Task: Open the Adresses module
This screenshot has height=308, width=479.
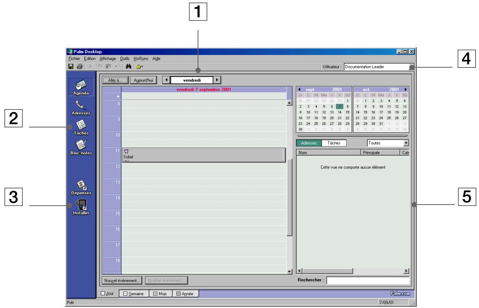Action: [x=81, y=108]
